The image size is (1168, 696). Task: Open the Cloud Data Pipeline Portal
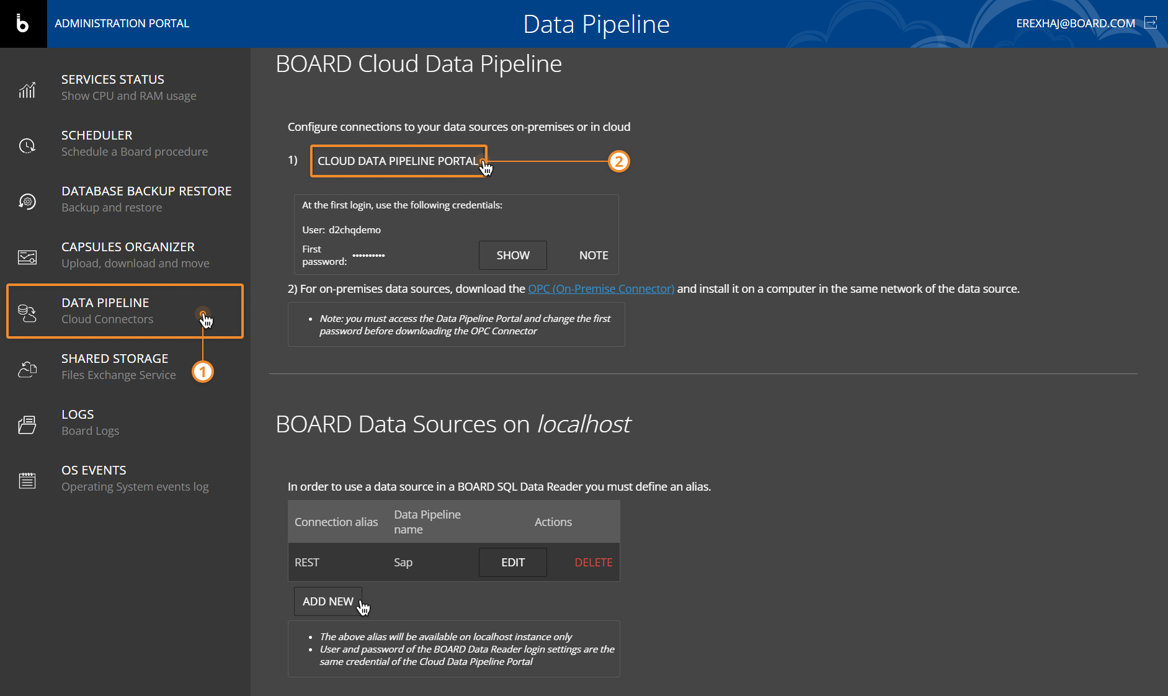[398, 161]
